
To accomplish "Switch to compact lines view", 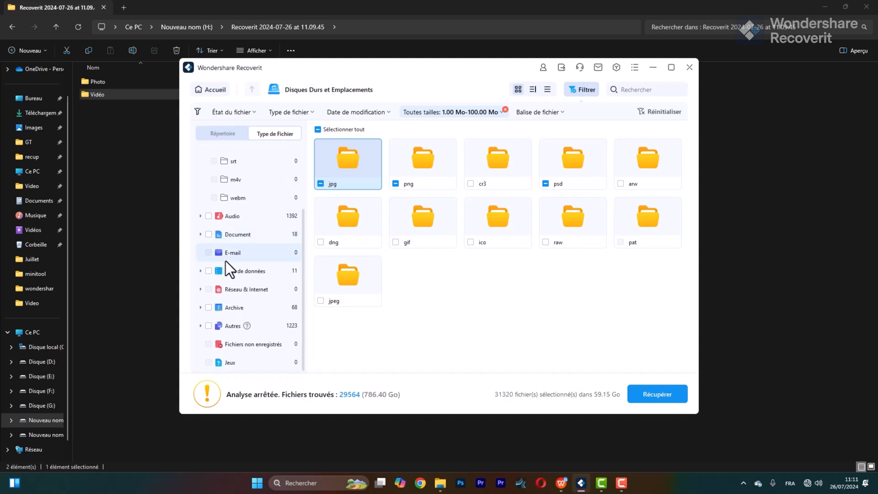I will click(x=547, y=89).
